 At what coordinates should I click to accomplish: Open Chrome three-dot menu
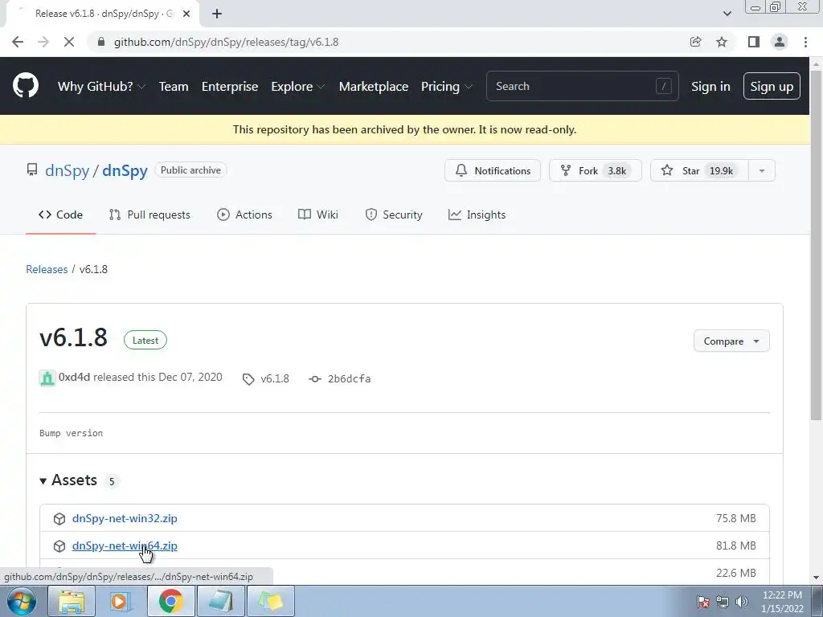pos(805,42)
